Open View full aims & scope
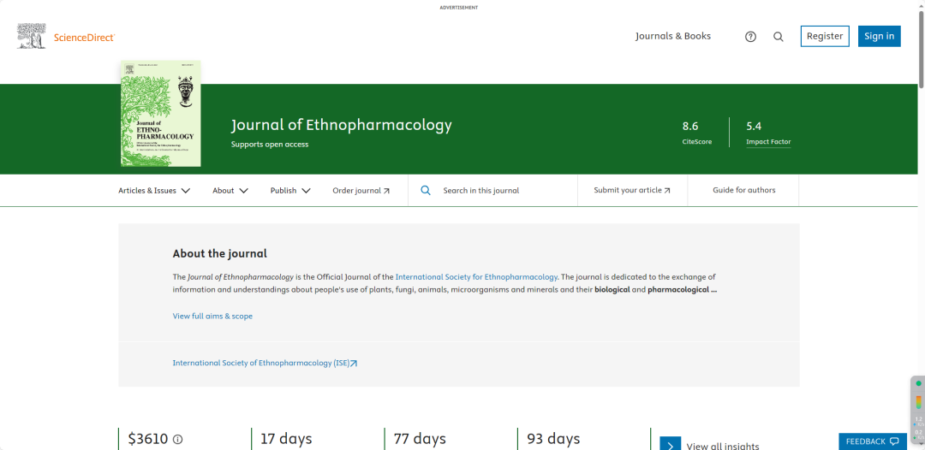This screenshot has height=450, width=925. [212, 317]
